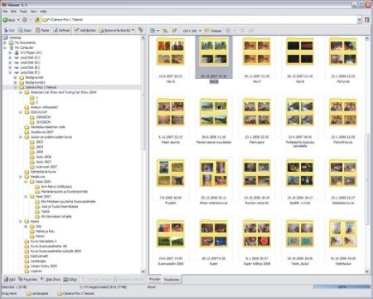Click the Copy toolbar button
The height and width of the screenshot is (299, 373).
(25, 30)
